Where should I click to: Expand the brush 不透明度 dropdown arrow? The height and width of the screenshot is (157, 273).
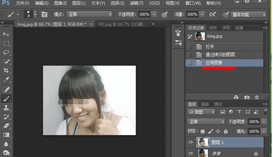pos(154,14)
